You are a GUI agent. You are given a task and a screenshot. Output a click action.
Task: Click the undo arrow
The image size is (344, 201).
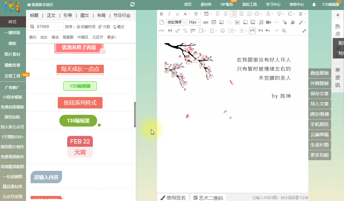(267, 30)
